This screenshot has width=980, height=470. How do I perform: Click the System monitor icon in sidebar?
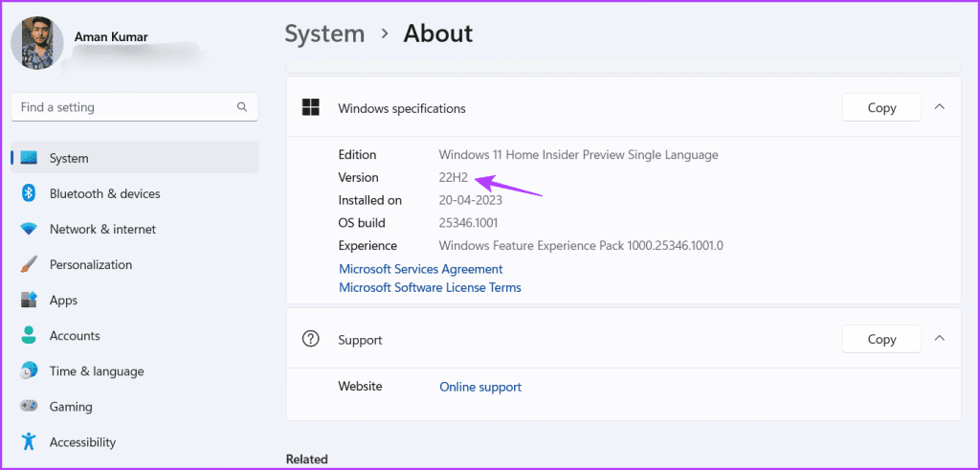[x=29, y=158]
